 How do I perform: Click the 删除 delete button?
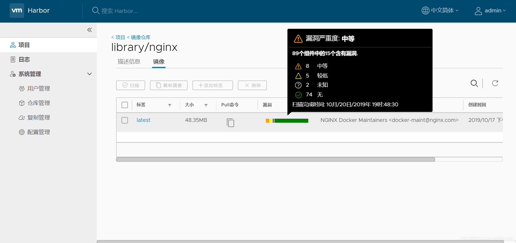point(252,85)
